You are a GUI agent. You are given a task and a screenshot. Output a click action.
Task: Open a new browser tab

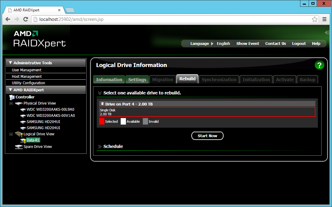70,10
